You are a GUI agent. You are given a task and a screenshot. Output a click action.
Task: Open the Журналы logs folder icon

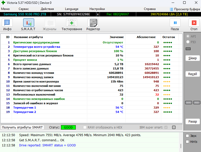coord(50,22)
